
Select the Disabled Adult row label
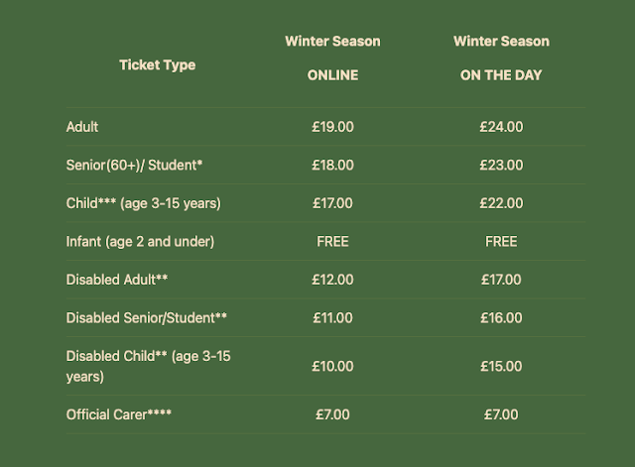tap(117, 280)
